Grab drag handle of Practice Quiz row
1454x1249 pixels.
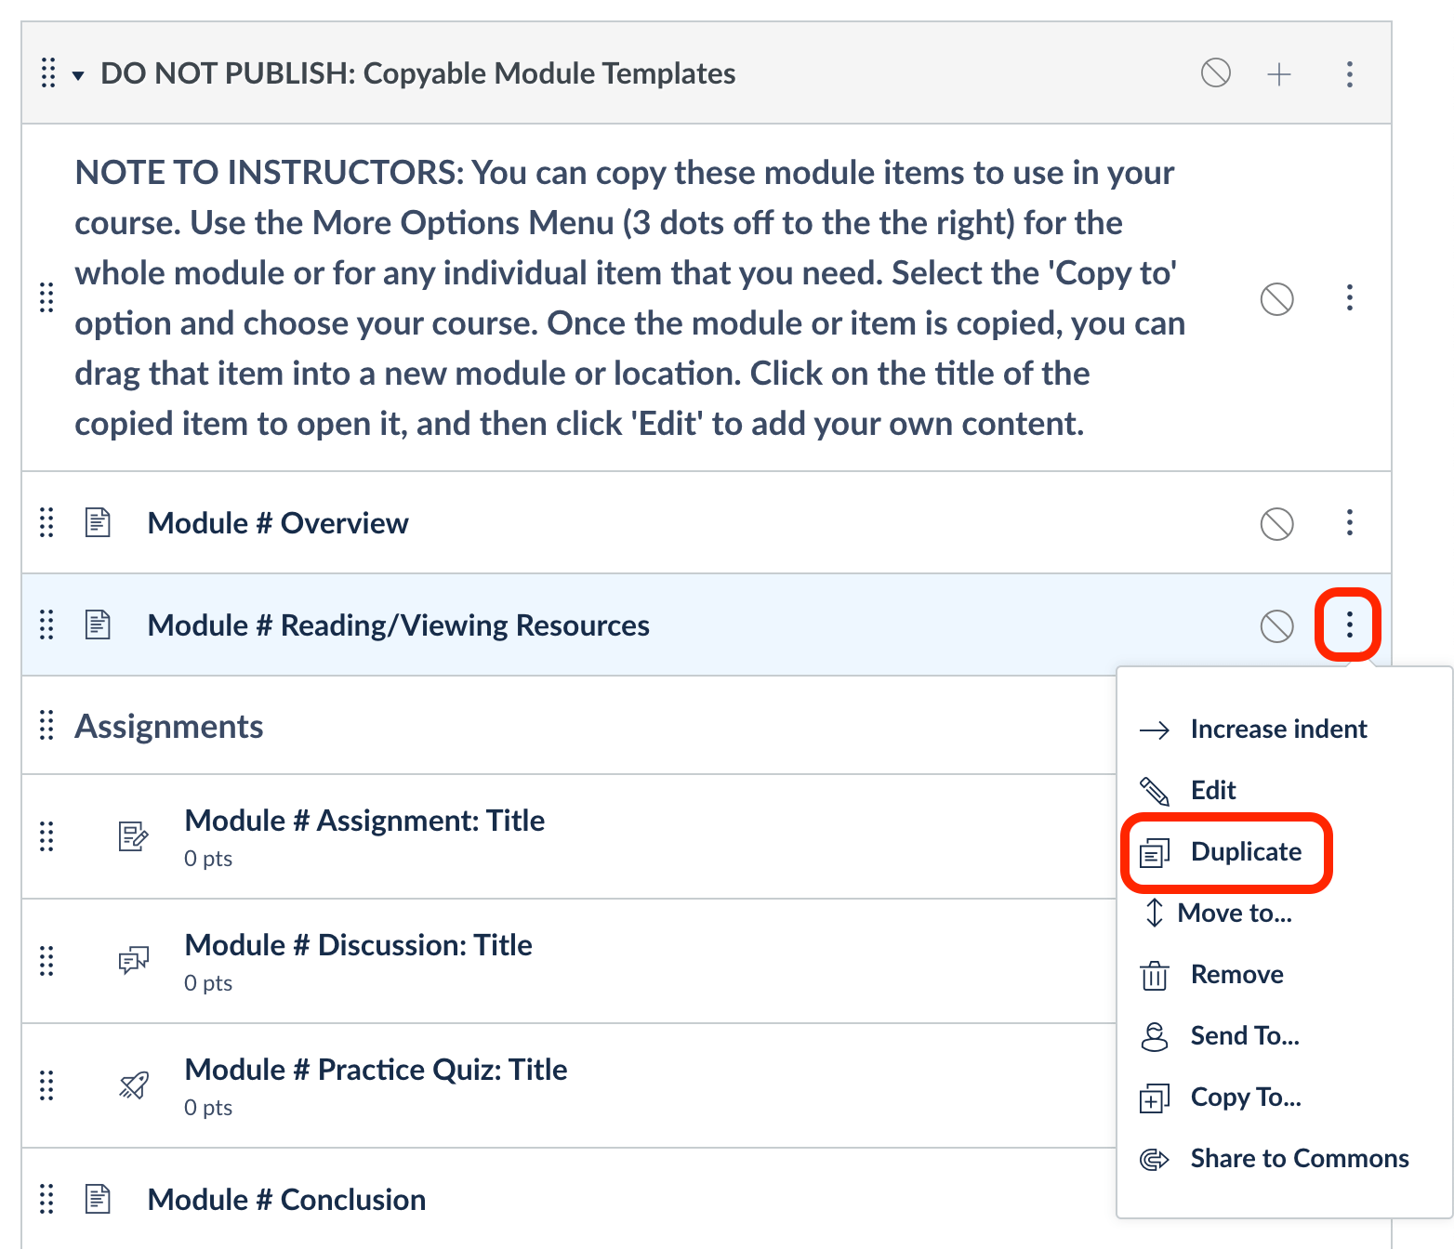click(x=46, y=1085)
